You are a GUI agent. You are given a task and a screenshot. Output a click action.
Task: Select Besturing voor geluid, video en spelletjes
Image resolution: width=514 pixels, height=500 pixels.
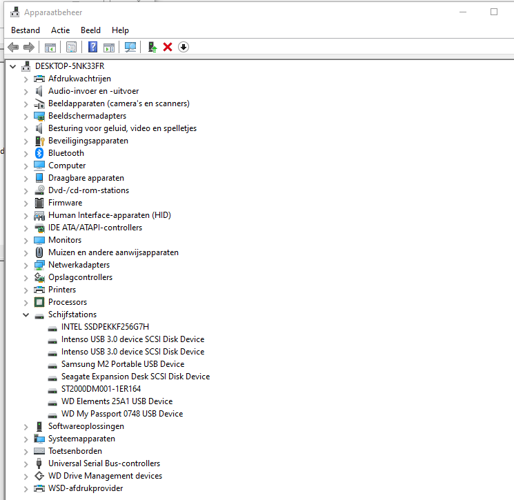click(x=122, y=128)
